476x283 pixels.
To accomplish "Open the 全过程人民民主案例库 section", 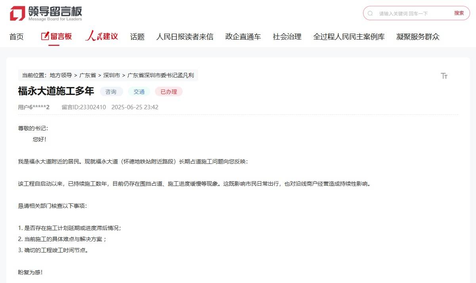I will click(x=349, y=36).
